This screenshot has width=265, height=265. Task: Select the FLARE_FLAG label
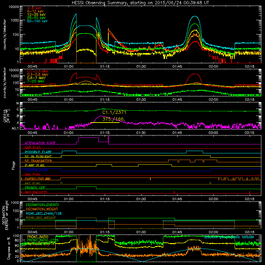coord(34,165)
